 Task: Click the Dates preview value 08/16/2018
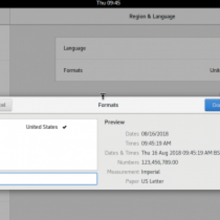(155, 134)
